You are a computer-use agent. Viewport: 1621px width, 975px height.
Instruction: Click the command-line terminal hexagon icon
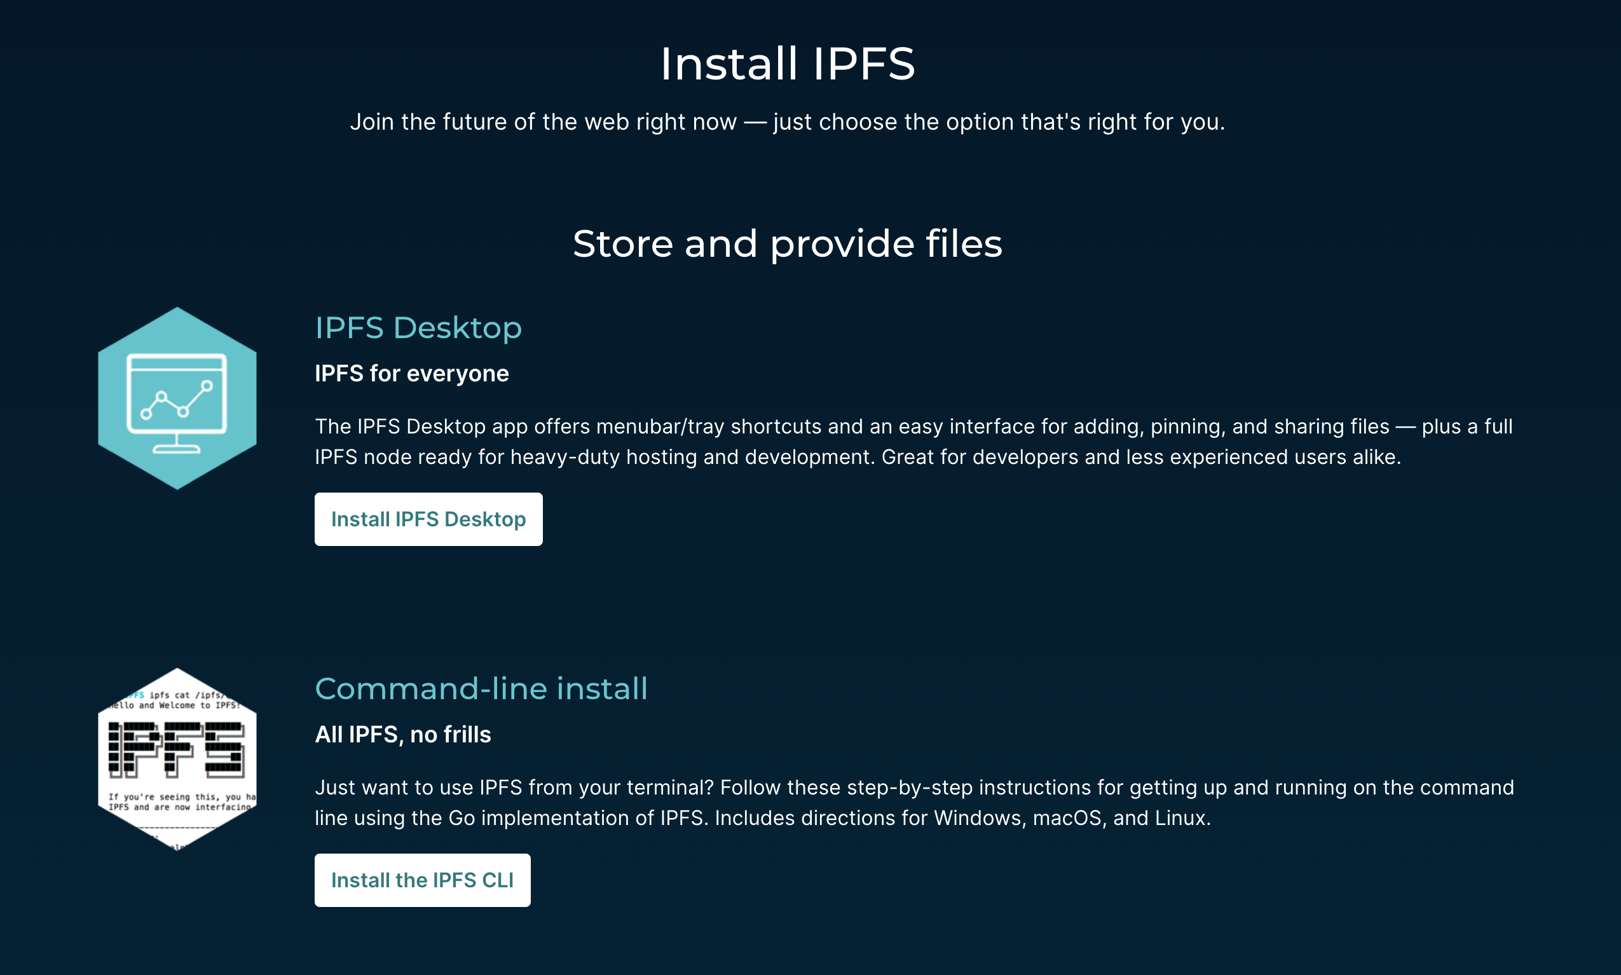coord(177,760)
